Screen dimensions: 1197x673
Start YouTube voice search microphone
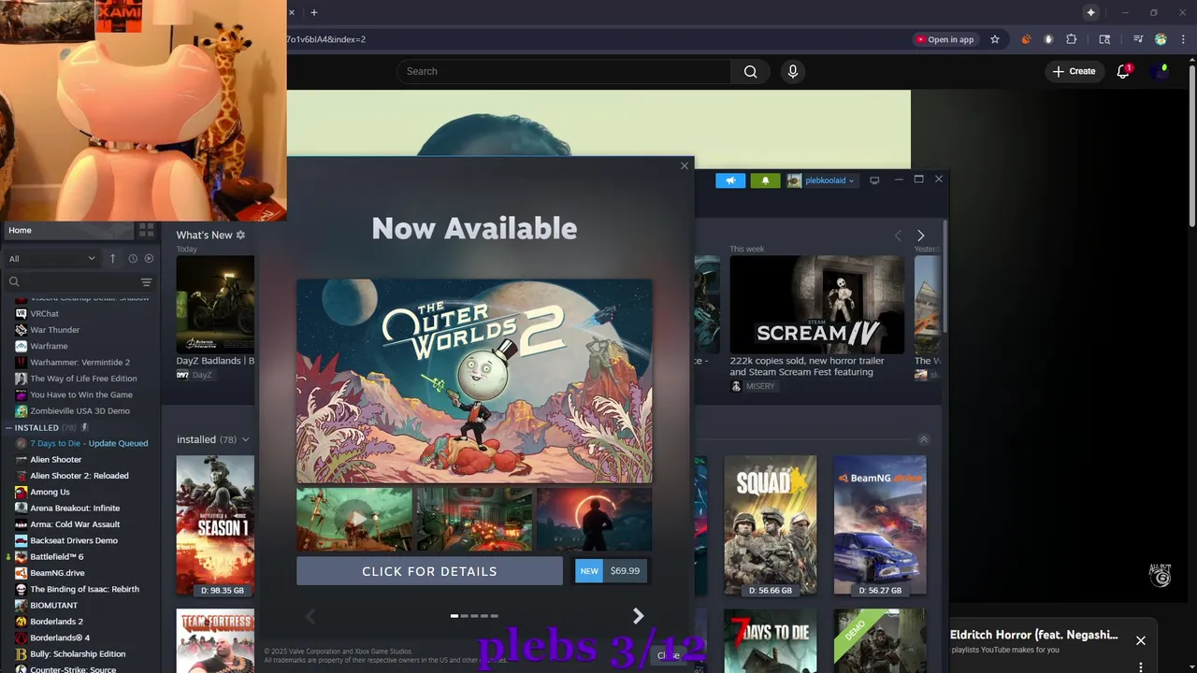tap(793, 72)
